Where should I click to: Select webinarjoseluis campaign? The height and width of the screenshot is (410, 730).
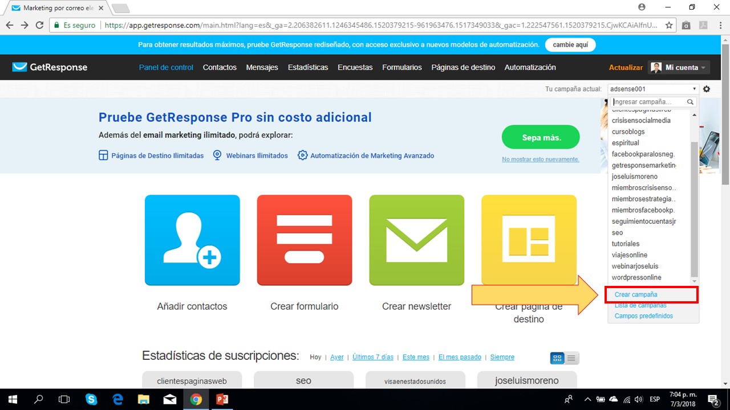tap(635, 266)
